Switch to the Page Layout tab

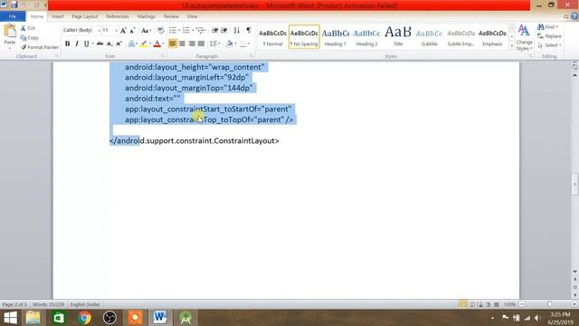84,16
